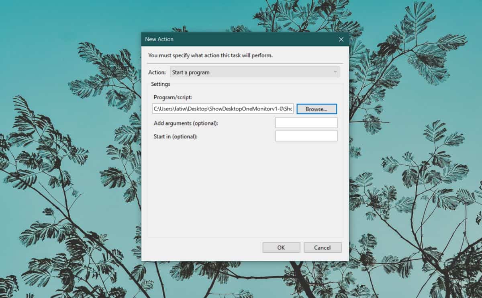Screen dimensions: 482x298
Task: Close the New Action window
Action: (341, 39)
